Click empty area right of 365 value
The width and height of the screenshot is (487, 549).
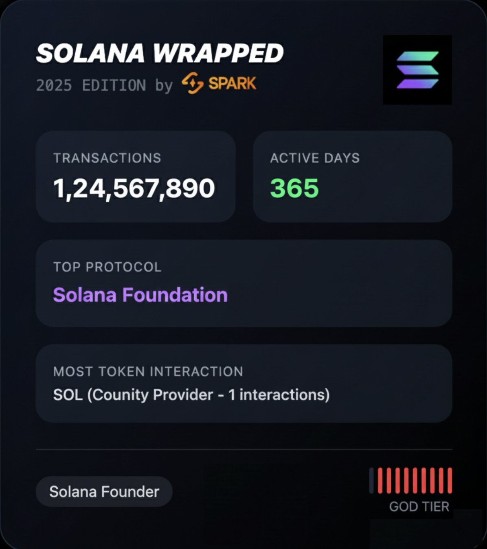pos(387,189)
